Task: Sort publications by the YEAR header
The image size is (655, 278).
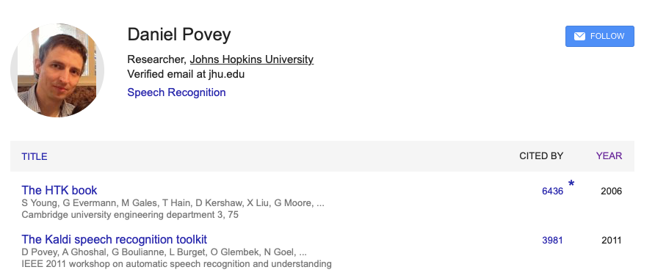Action: coord(609,156)
